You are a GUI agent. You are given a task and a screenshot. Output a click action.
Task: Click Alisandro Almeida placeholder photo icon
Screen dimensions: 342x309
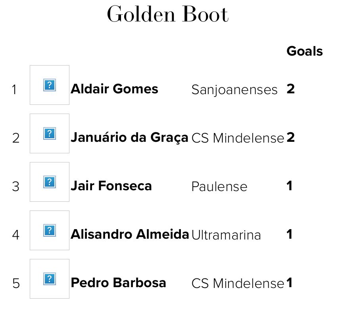click(x=50, y=230)
